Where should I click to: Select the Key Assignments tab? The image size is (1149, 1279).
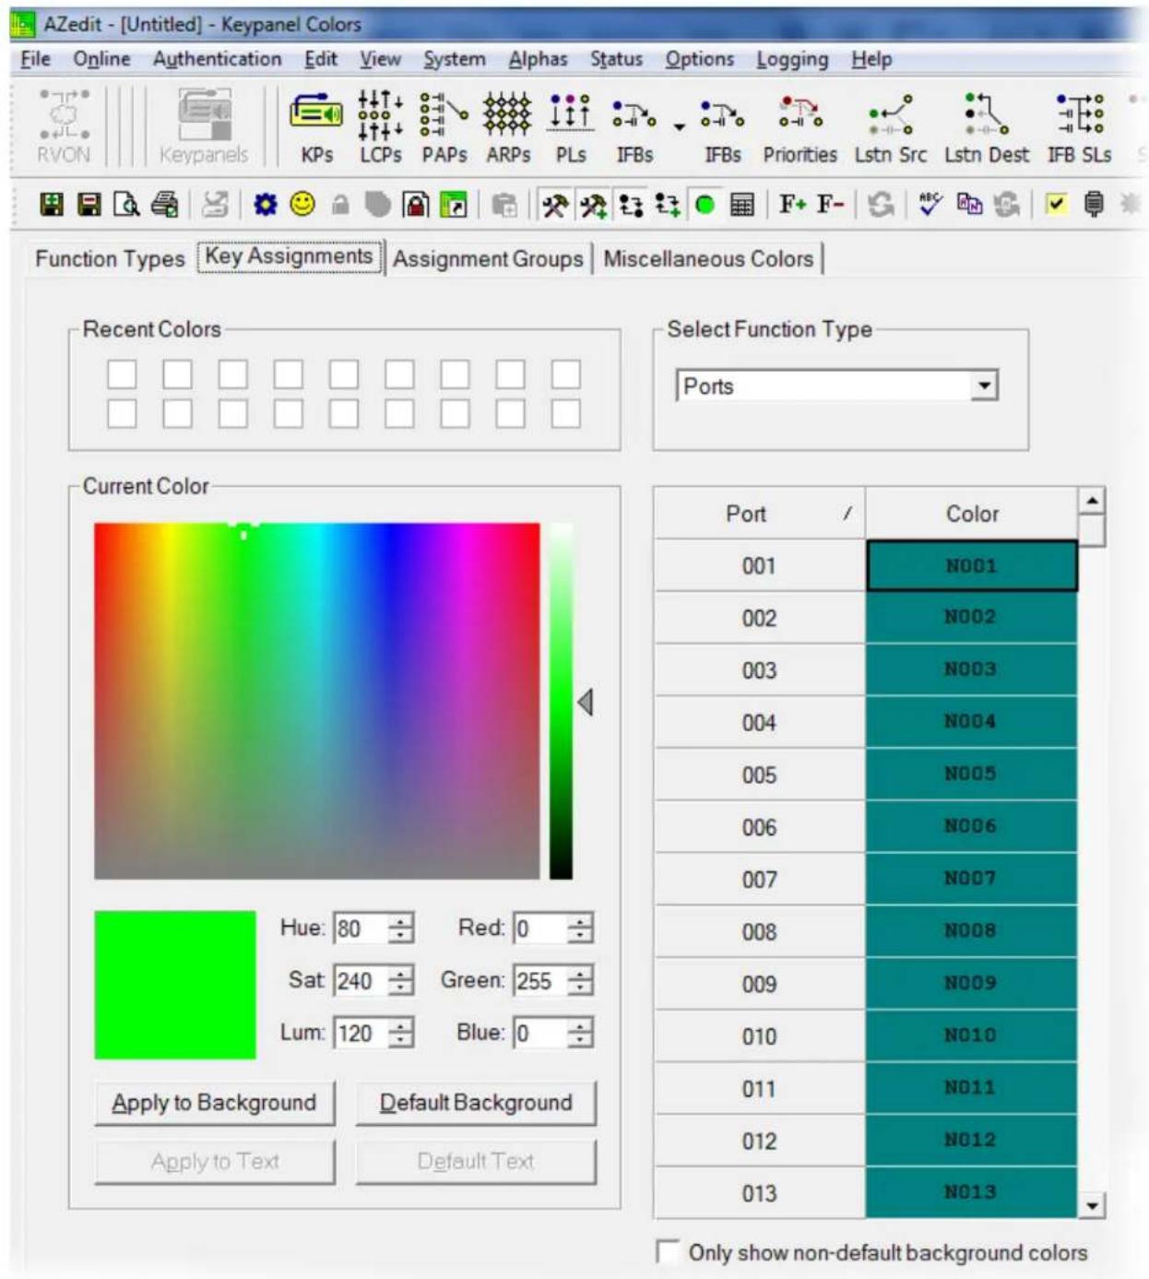pos(289,256)
